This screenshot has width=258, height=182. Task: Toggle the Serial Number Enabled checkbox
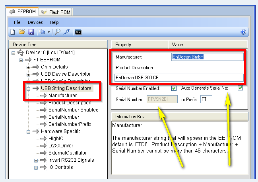coord(174,88)
